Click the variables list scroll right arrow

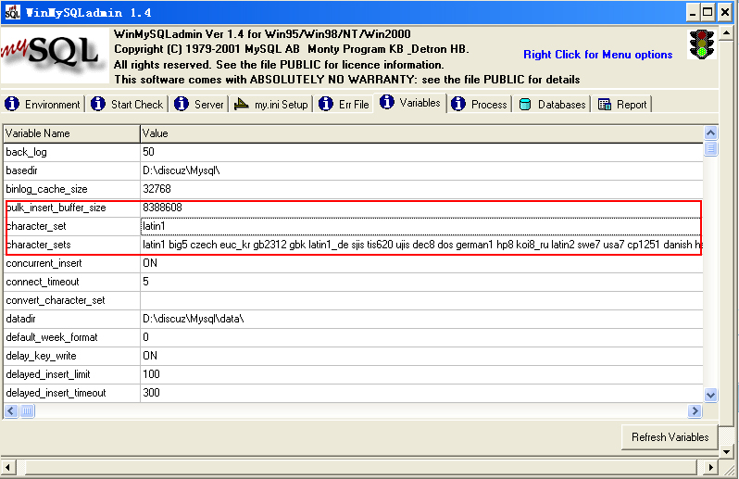[695, 411]
